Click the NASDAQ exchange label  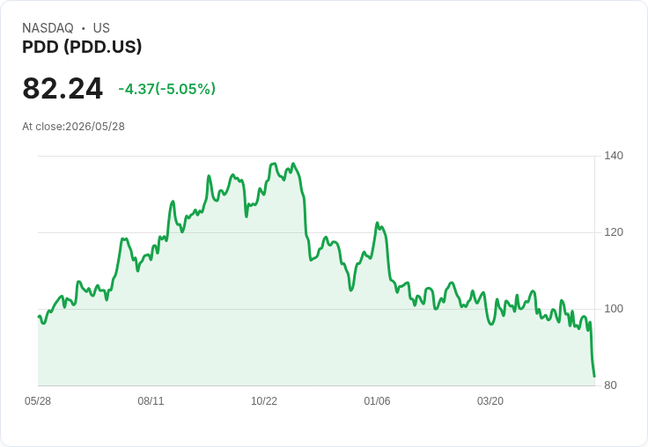[48, 28]
